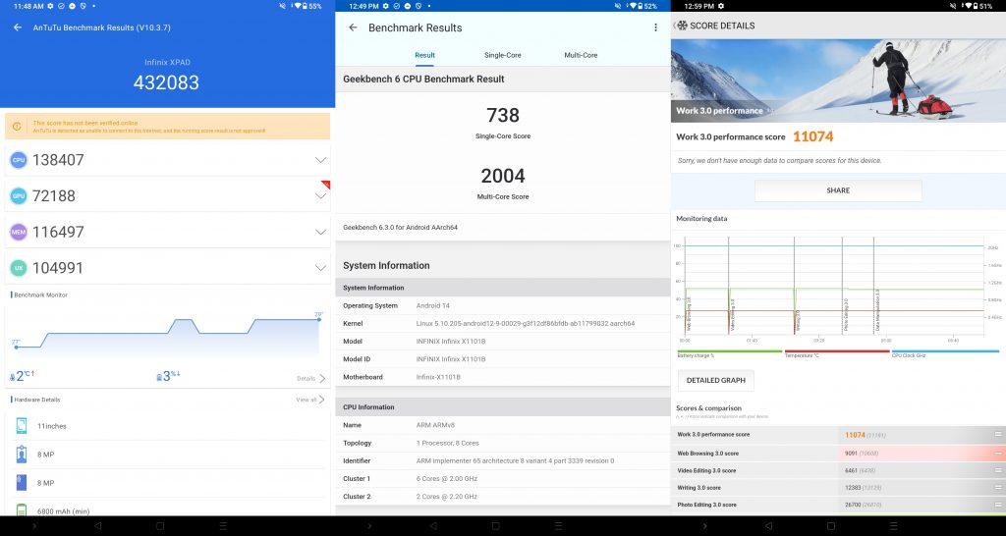Tap settings gear in PCMark status bar

point(720,6)
